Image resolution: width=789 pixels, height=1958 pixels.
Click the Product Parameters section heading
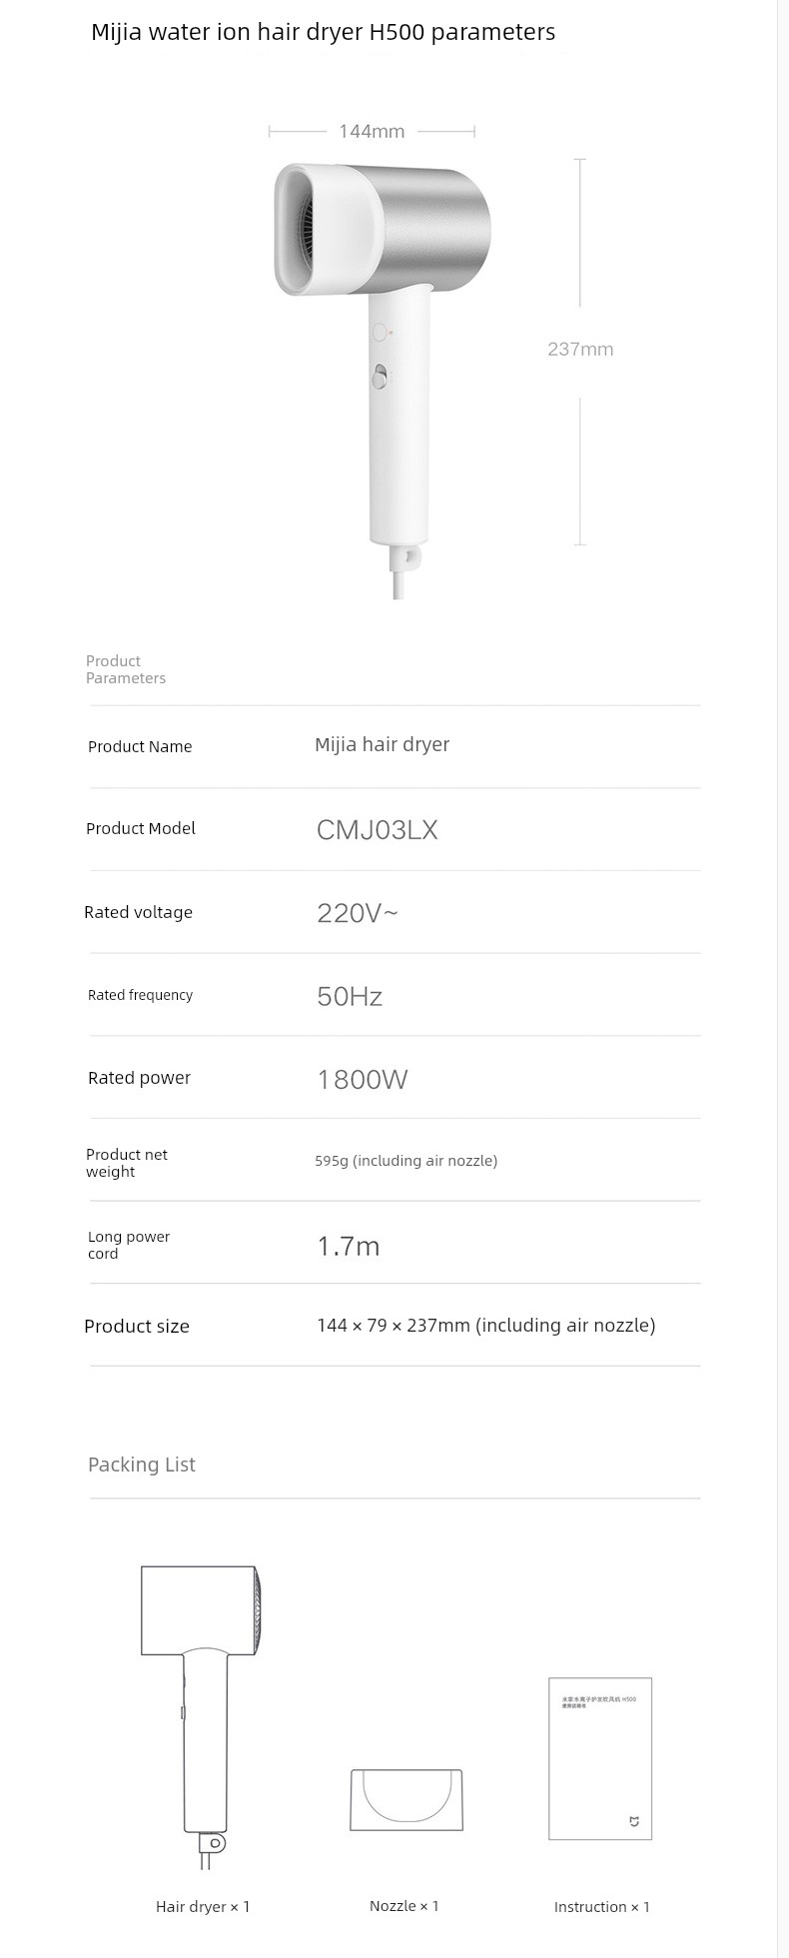[x=126, y=669]
